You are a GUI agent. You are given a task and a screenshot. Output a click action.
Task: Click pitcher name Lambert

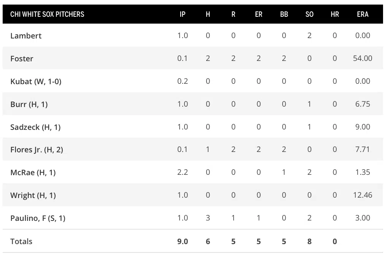click(x=26, y=36)
